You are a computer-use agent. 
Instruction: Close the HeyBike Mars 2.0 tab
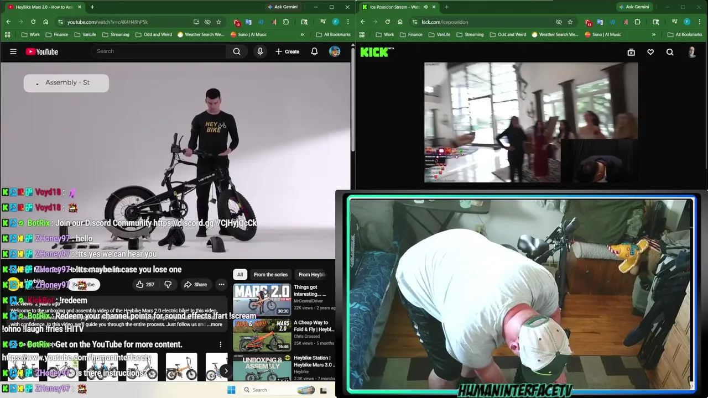[80, 7]
